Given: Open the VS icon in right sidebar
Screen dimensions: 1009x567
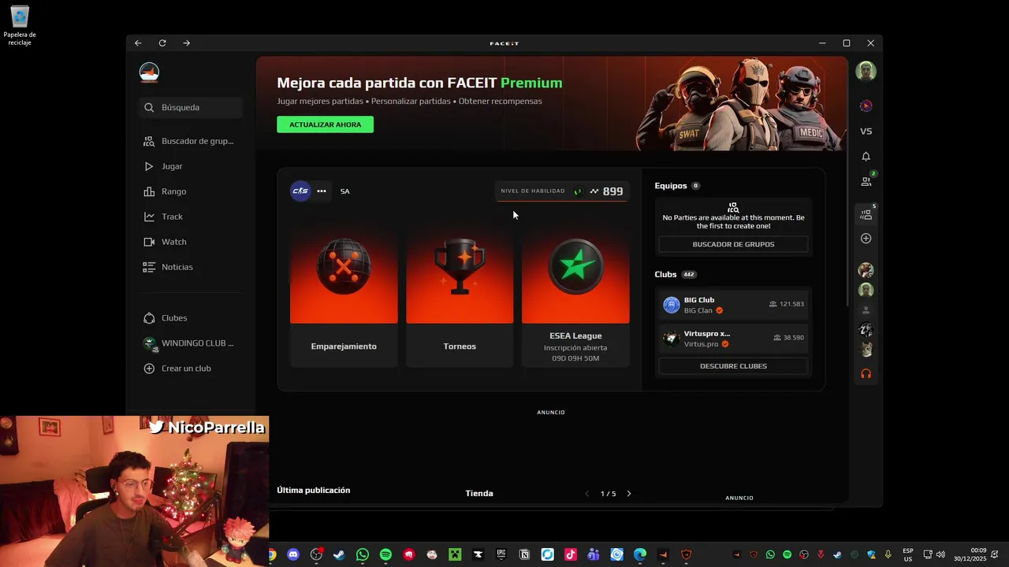Looking at the screenshot, I should click(x=866, y=132).
